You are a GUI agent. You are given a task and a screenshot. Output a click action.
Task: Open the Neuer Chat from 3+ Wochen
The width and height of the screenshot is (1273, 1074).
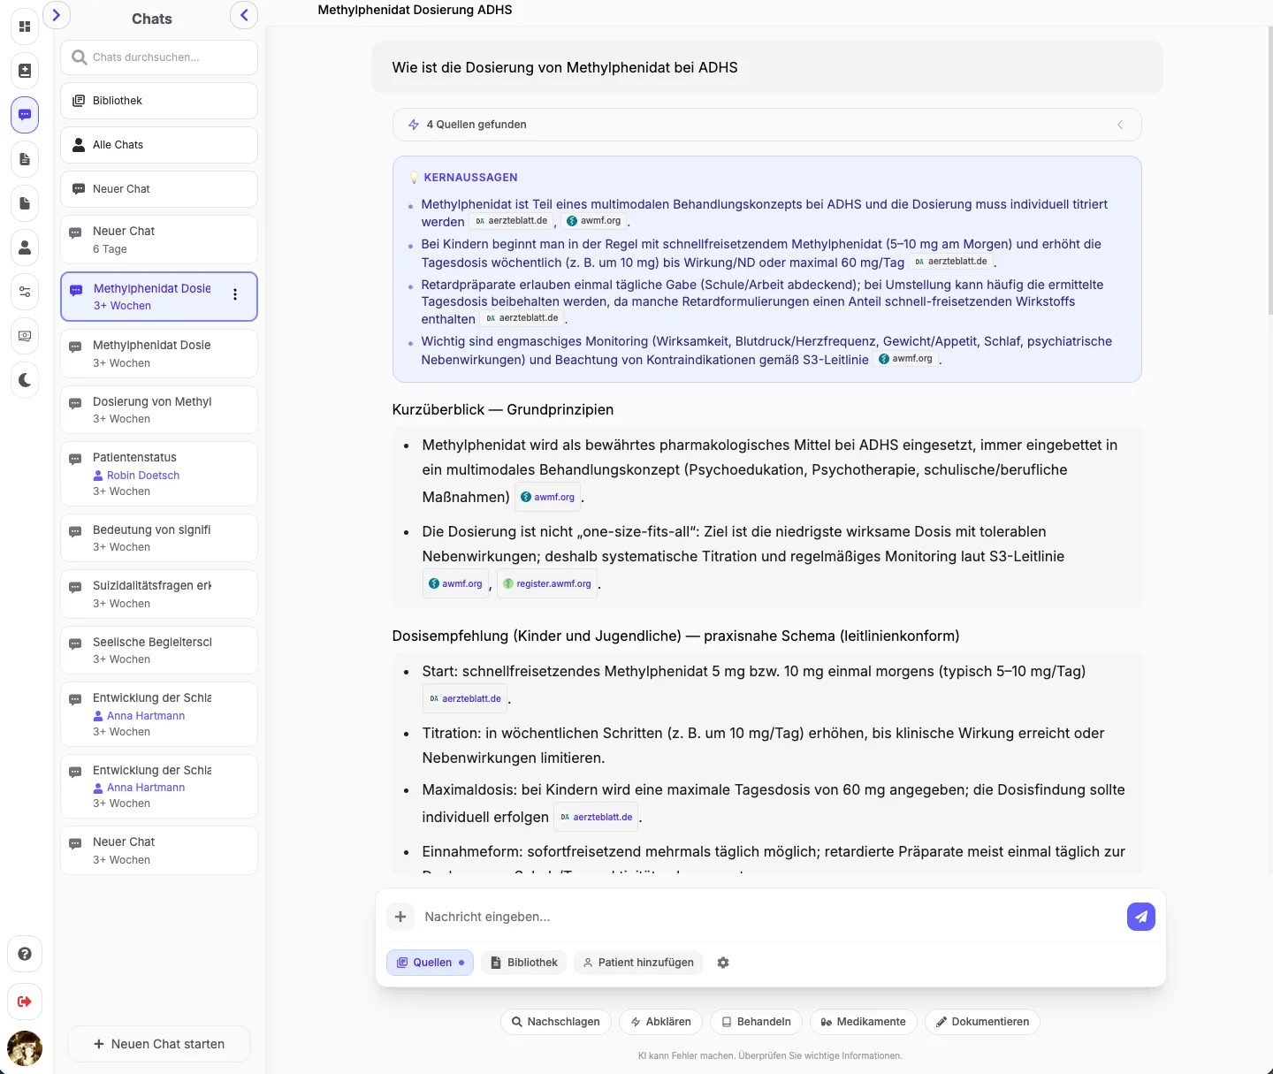click(159, 850)
